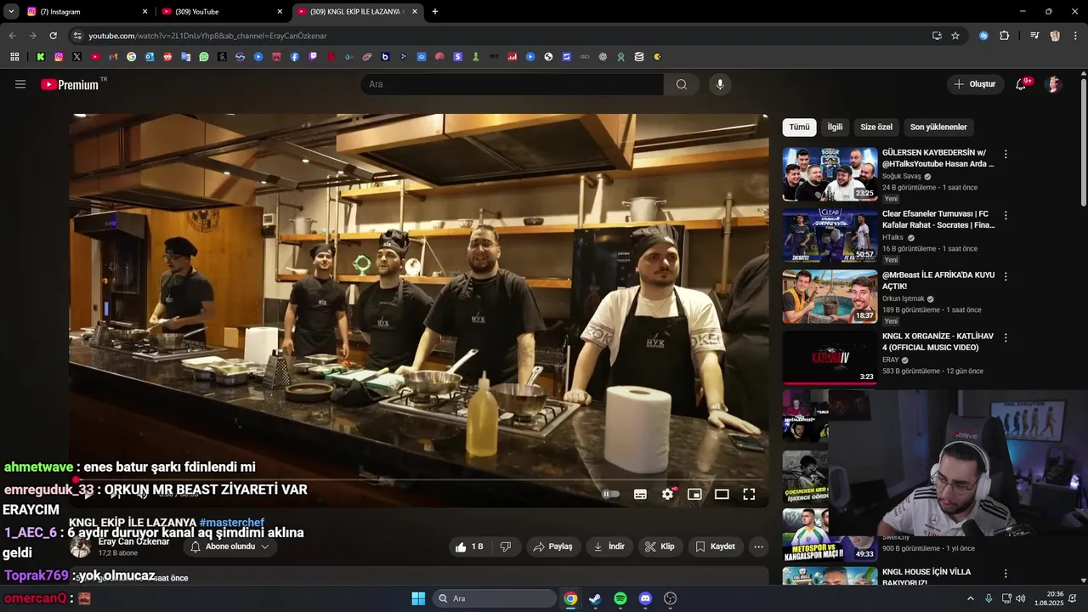Image resolution: width=1088 pixels, height=612 pixels.
Task: Open more actions ellipsis under video
Action: 759,547
